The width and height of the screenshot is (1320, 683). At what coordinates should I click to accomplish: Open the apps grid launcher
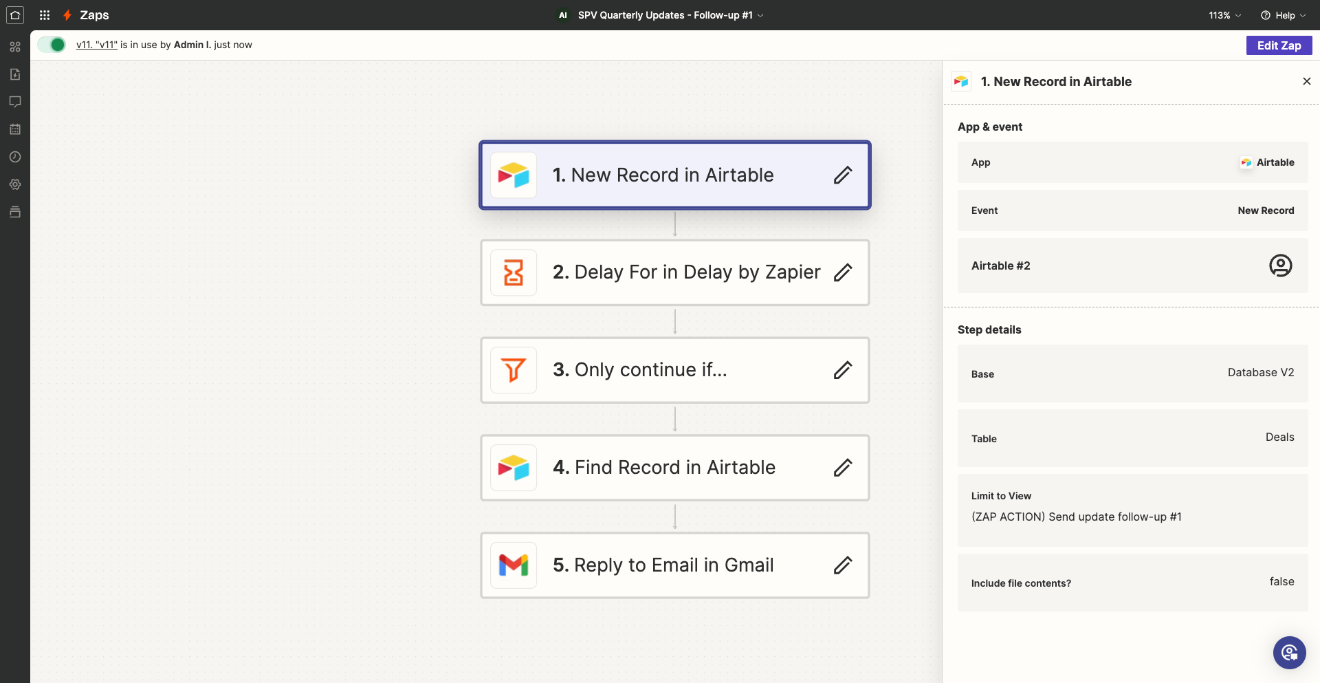tap(45, 15)
